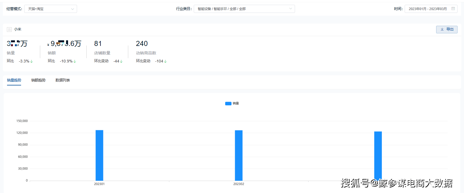Click the 动销商品数 value 240
Viewport: 464px width, 193px height.
(142, 44)
